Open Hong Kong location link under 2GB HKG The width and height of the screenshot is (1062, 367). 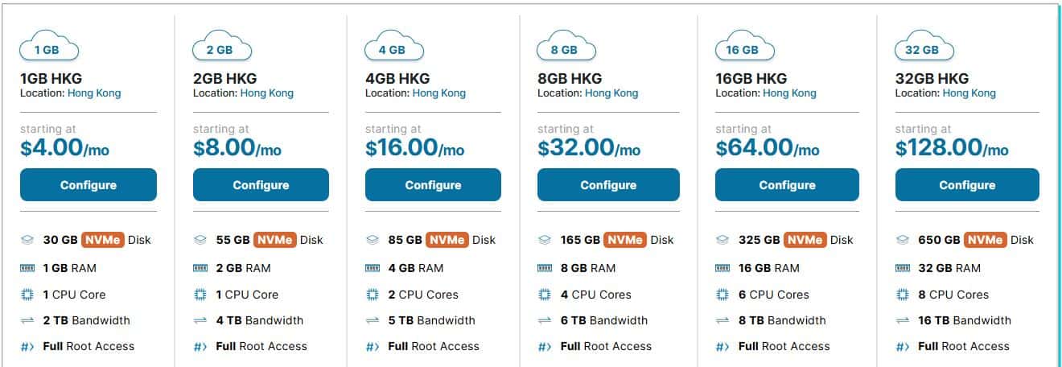pyautogui.click(x=266, y=93)
